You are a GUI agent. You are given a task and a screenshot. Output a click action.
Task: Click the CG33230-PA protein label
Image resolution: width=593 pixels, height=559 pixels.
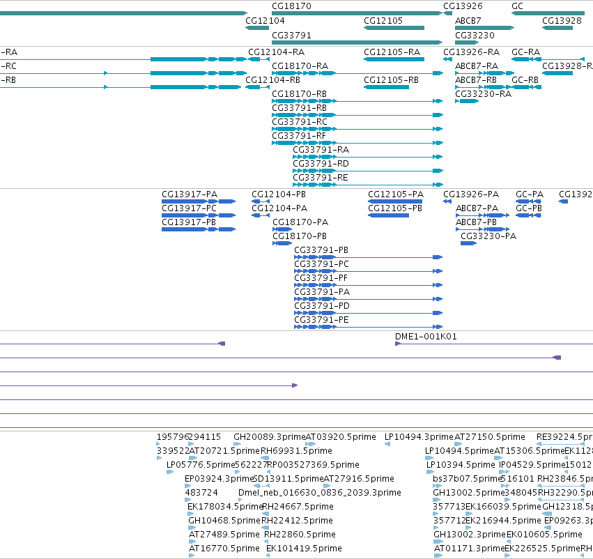[x=488, y=236]
